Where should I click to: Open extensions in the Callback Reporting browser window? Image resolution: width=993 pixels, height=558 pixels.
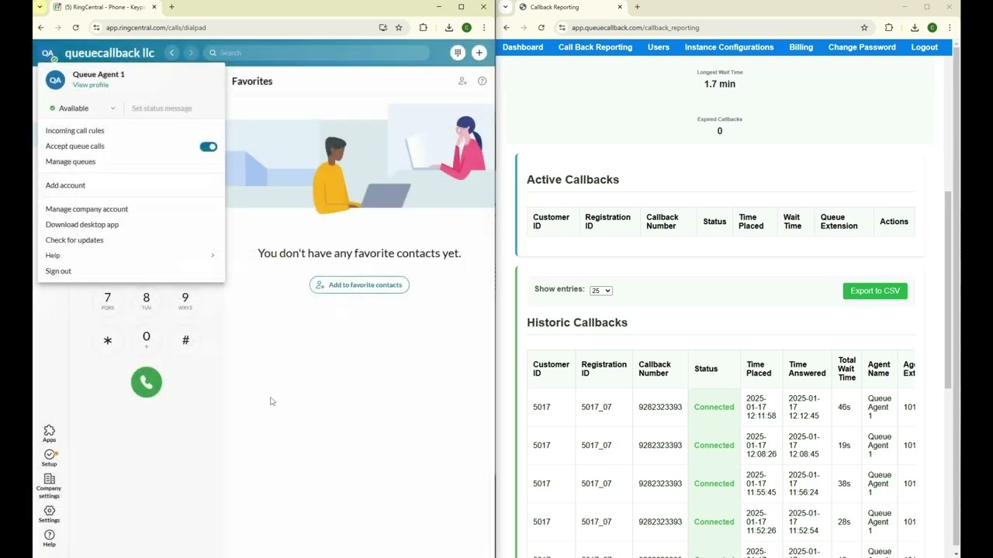(889, 27)
